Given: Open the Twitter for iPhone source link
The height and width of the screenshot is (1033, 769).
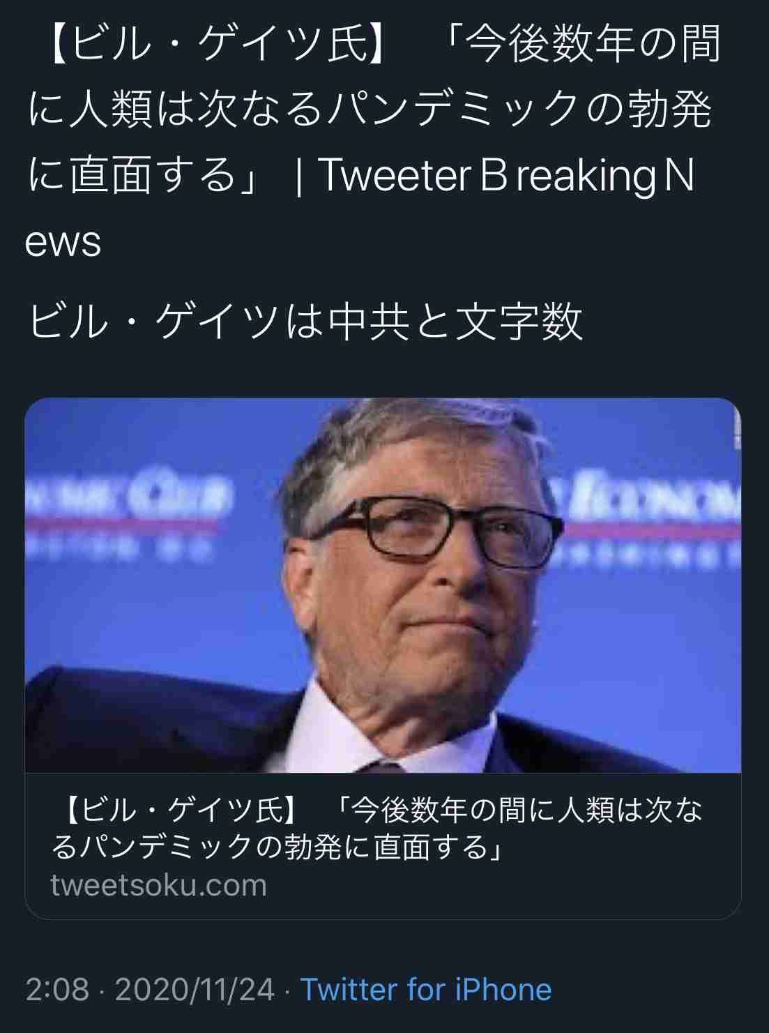Looking at the screenshot, I should click(425, 989).
